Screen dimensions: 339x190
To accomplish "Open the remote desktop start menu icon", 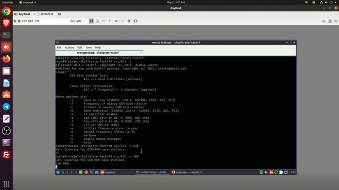I will point(58,172).
